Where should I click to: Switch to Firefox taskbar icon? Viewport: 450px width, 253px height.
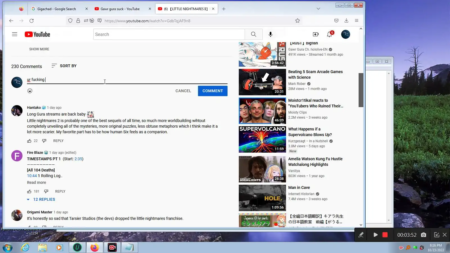click(x=94, y=247)
